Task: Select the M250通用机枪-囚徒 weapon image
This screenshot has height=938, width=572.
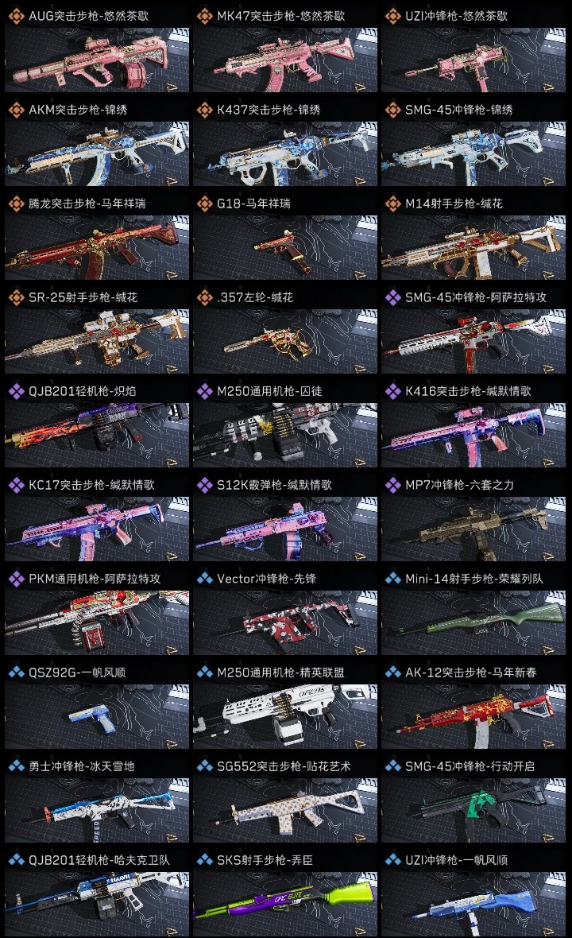Action: coord(285,435)
